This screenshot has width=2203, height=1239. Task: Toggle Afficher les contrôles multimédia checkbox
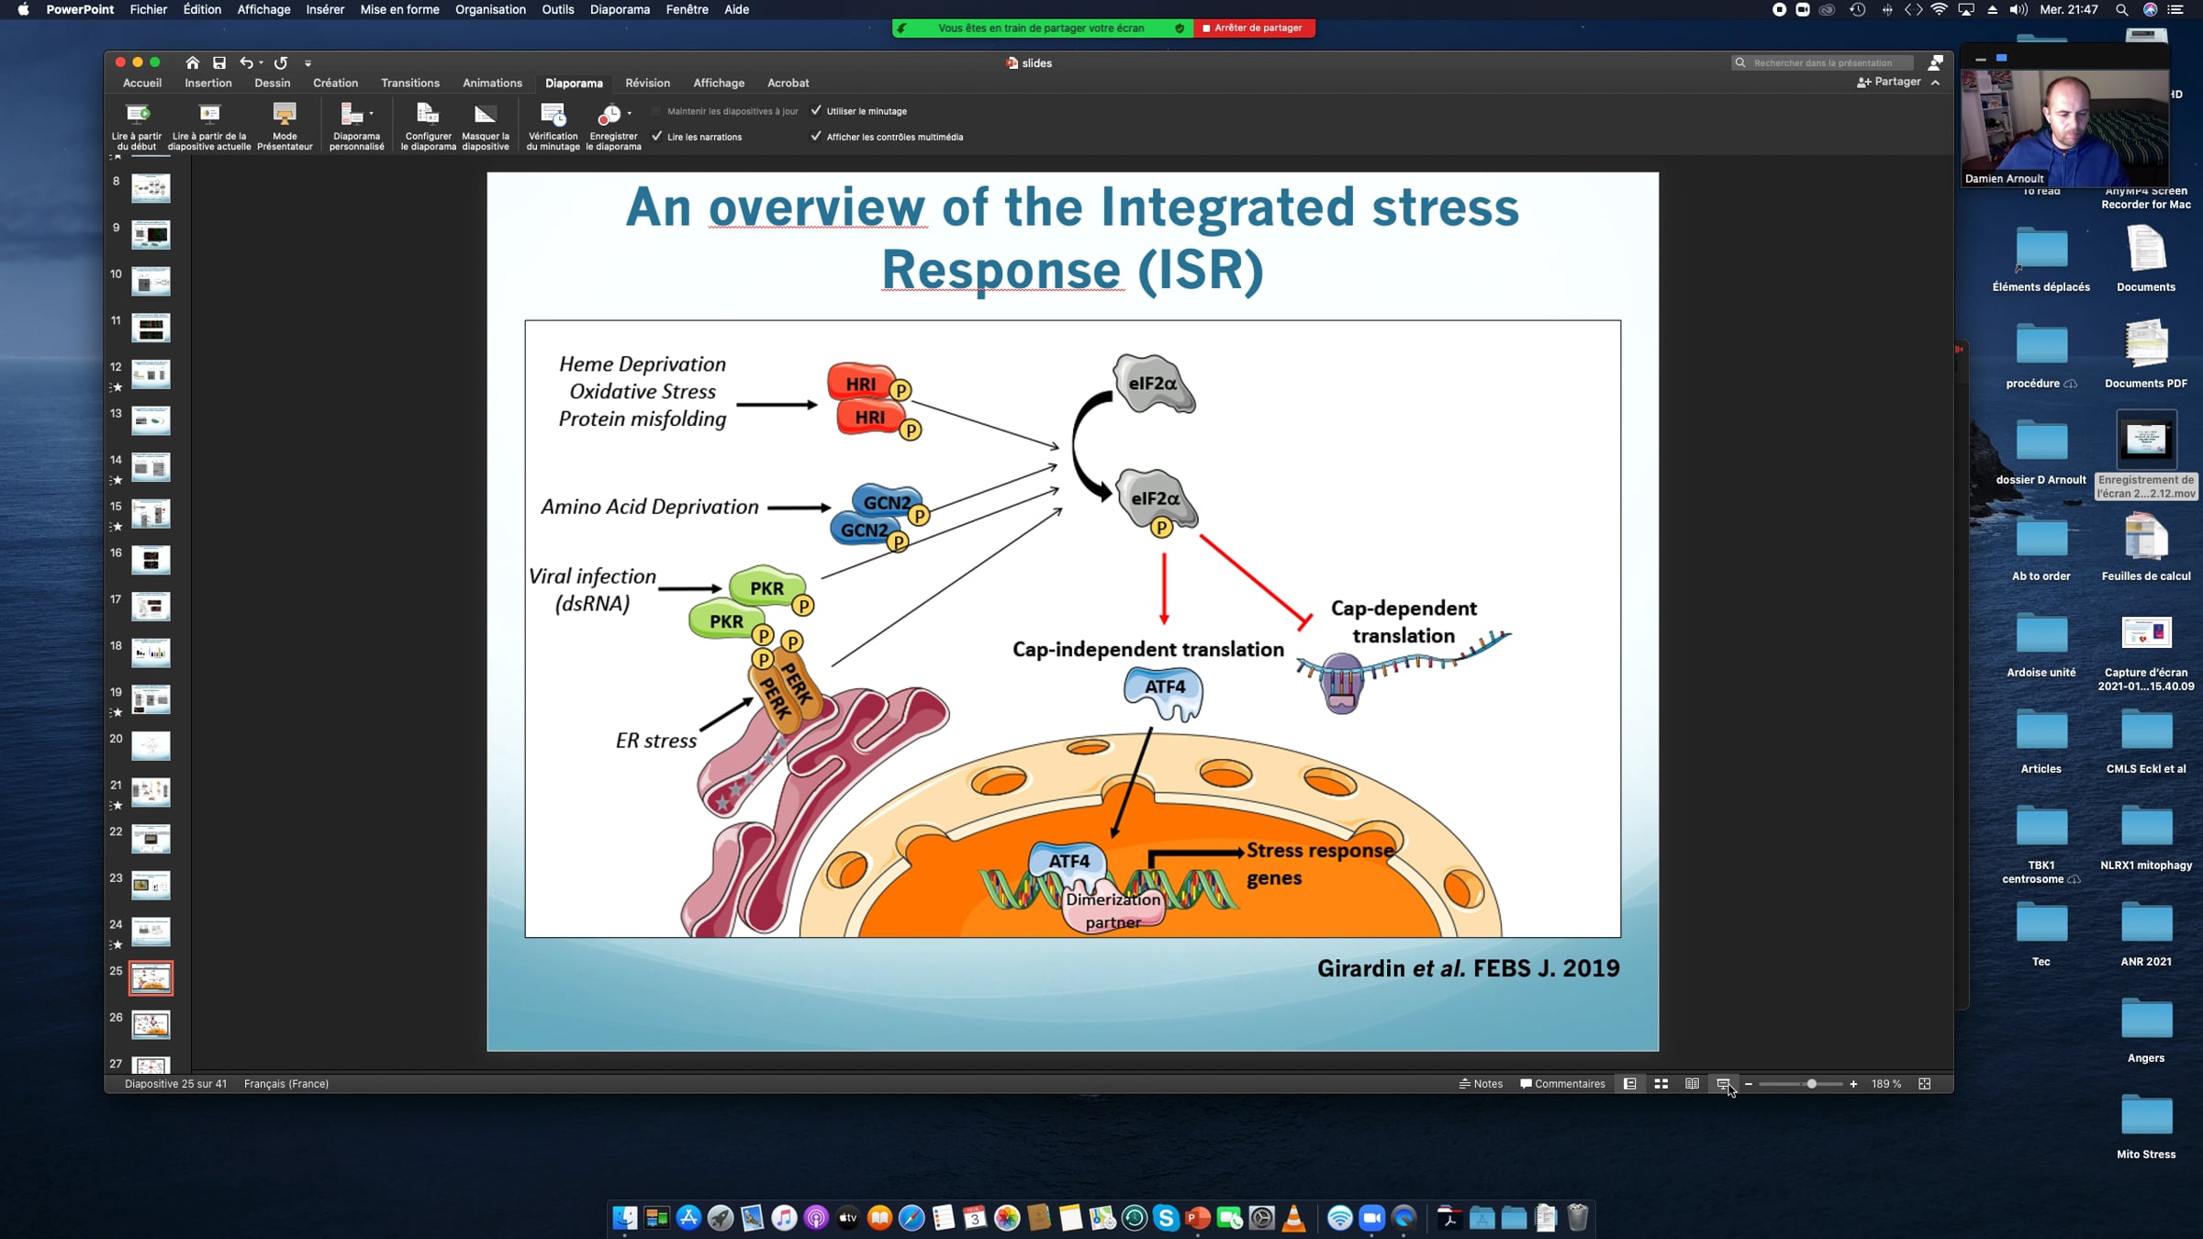coord(816,137)
